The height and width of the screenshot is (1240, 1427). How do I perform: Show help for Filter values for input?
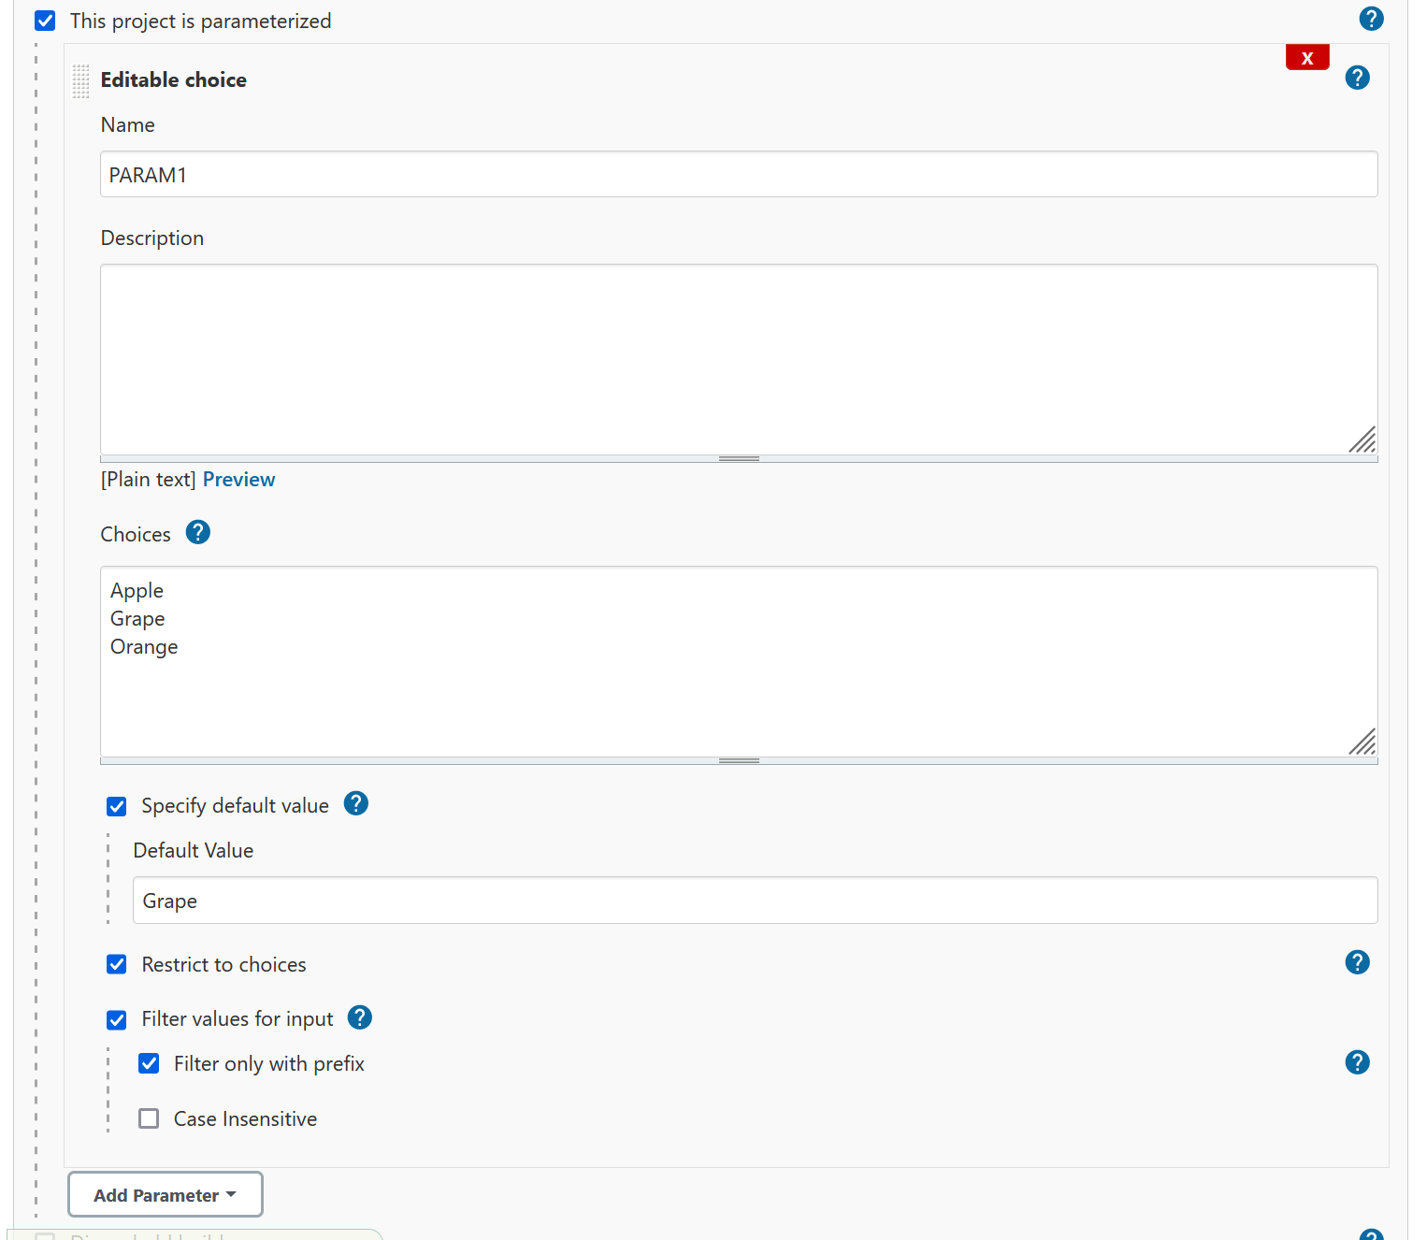tap(359, 1017)
